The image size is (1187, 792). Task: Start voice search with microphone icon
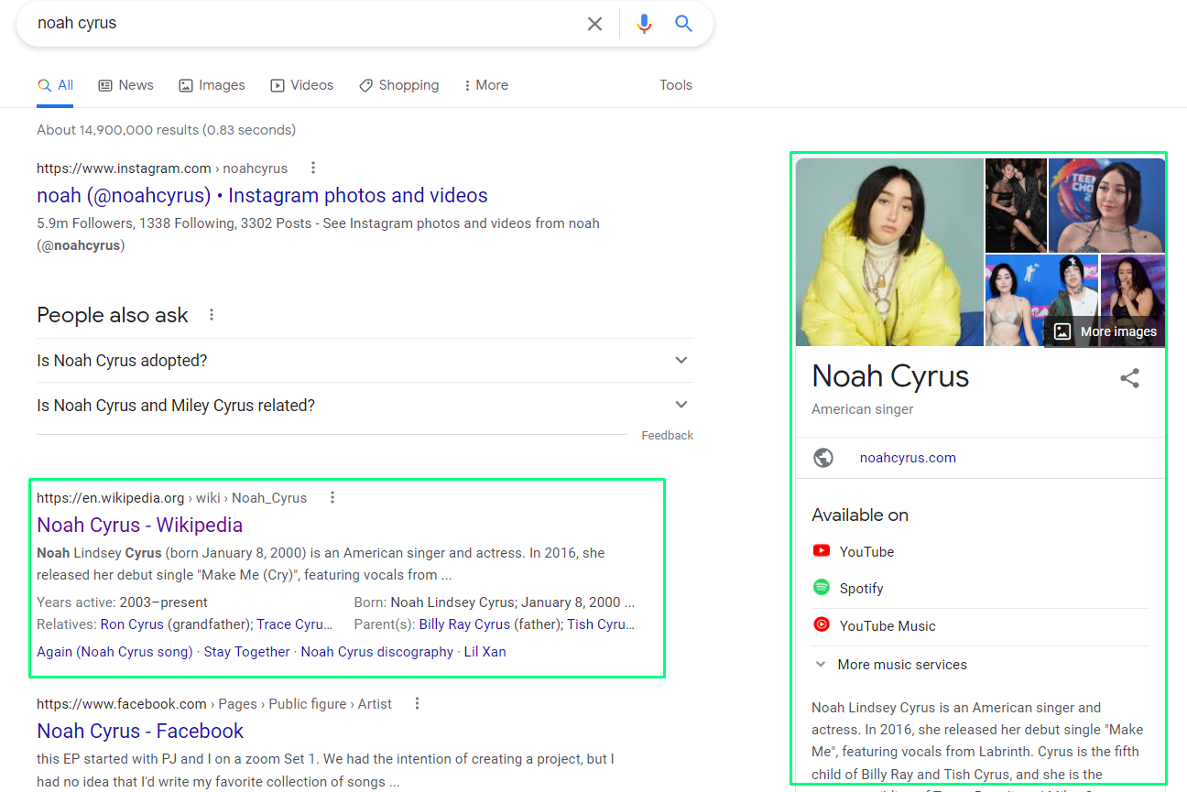645,24
